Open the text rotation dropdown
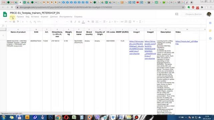Viewport: 214px width, 120px height. (116, 22)
